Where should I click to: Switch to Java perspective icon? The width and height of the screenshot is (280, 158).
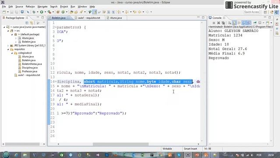tap(276, 12)
